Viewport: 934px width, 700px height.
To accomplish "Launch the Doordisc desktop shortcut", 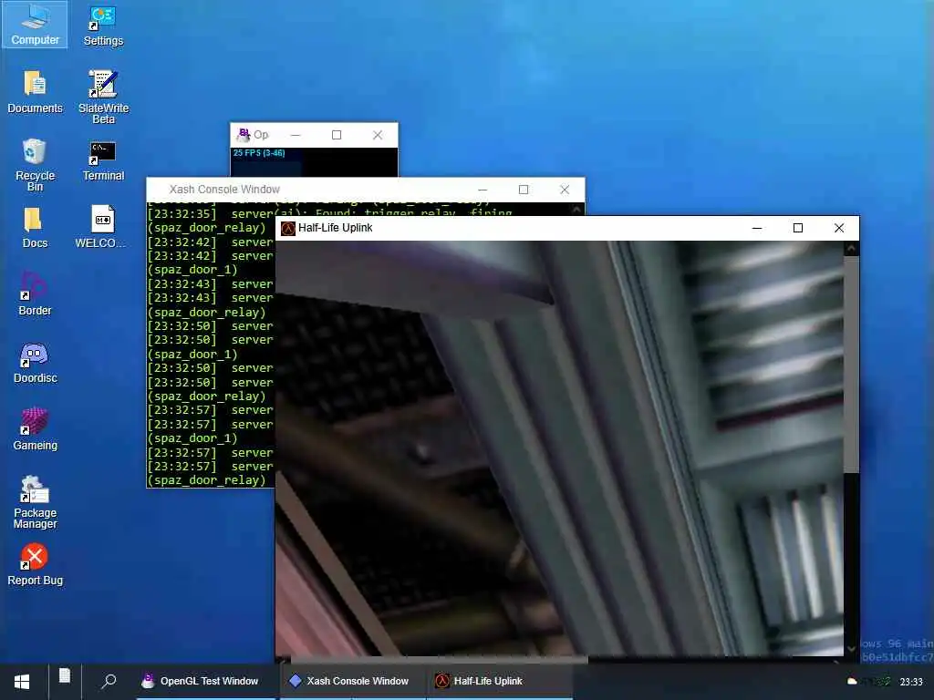I will pyautogui.click(x=35, y=363).
